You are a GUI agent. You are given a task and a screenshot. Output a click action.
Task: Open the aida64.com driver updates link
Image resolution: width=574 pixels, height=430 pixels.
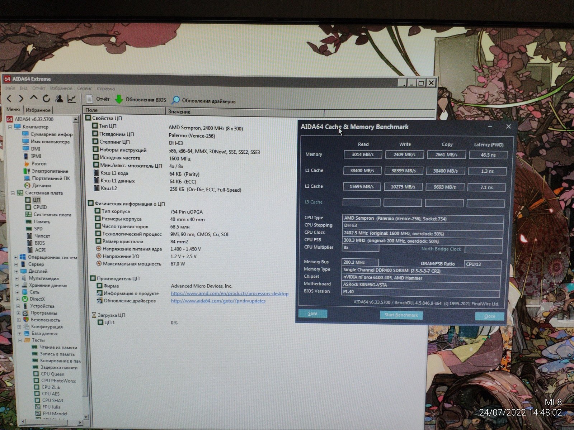218,301
